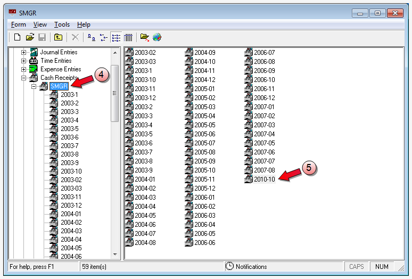Open the Tools menu

62,24
